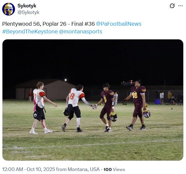Screen dimensions: 186x174
Task: Click the 12:00 AM post timestamp
Action: click(x=13, y=169)
